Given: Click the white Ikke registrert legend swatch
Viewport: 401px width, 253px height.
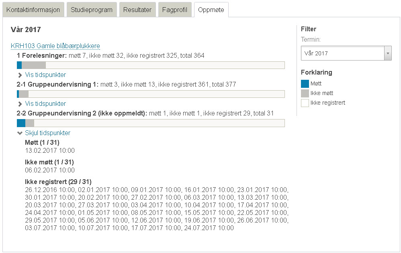Looking at the screenshot, I should click(305, 103).
